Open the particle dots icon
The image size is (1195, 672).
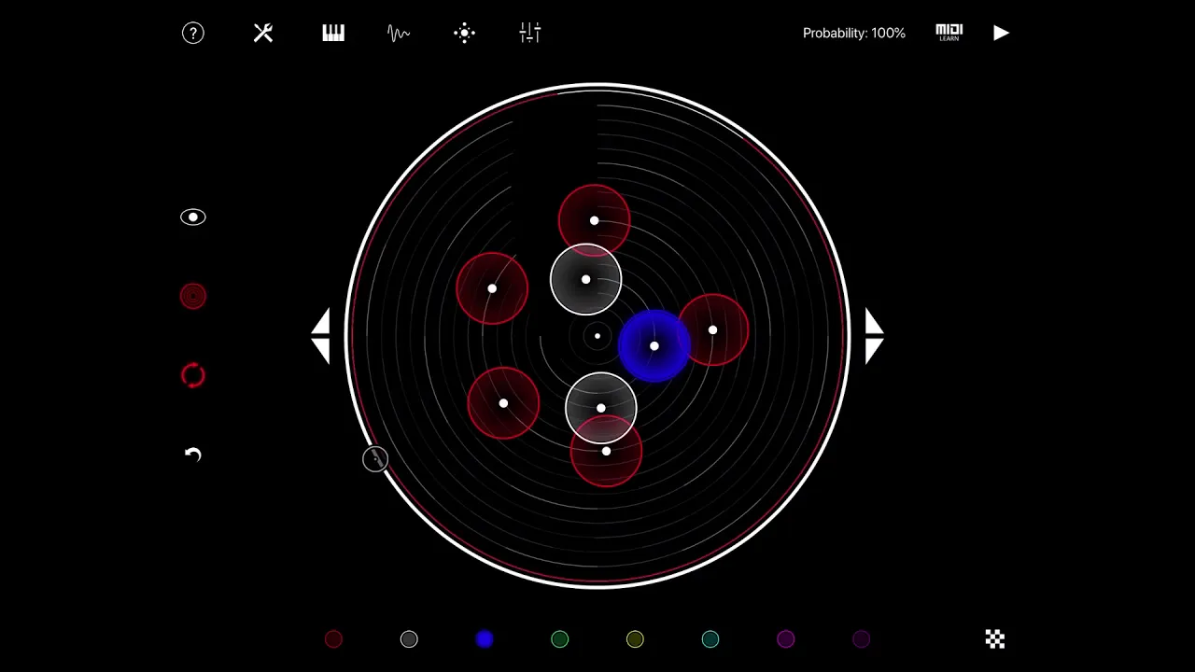464,33
